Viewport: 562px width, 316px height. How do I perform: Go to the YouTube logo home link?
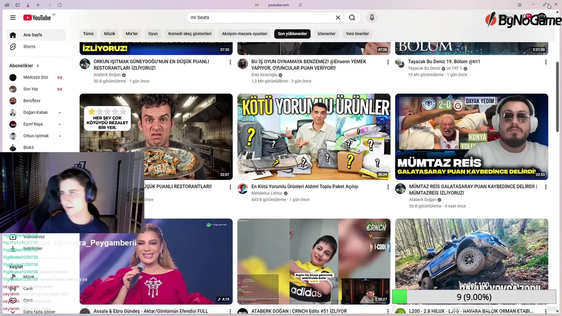coord(37,18)
